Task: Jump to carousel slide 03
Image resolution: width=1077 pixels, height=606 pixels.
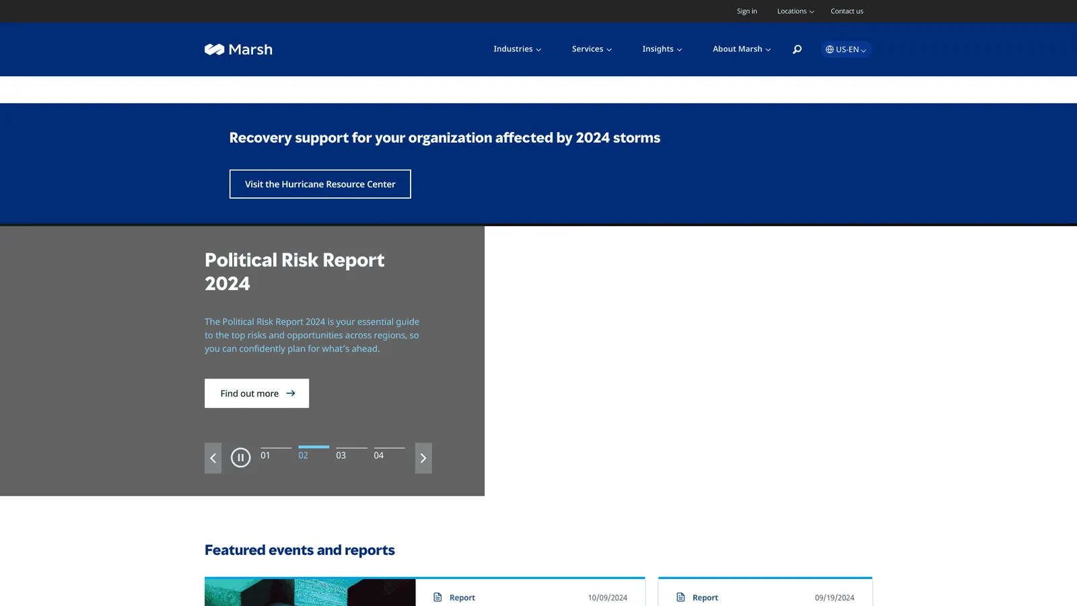Action: coord(351,453)
